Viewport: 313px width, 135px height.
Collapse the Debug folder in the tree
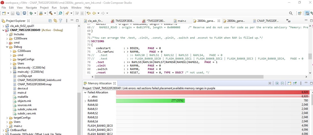point(7,47)
